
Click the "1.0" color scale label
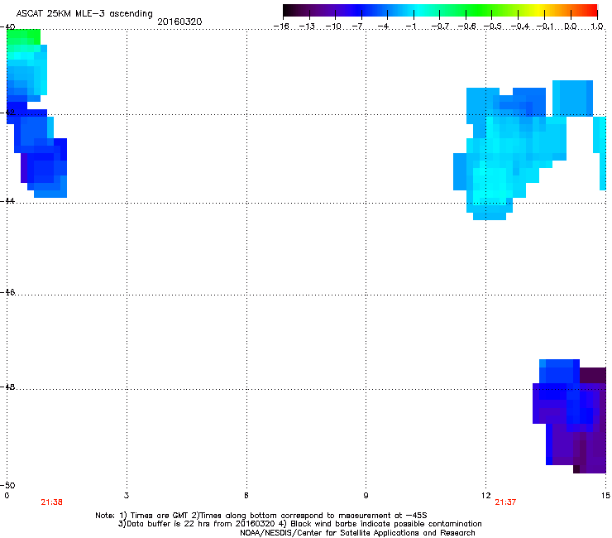point(597,26)
